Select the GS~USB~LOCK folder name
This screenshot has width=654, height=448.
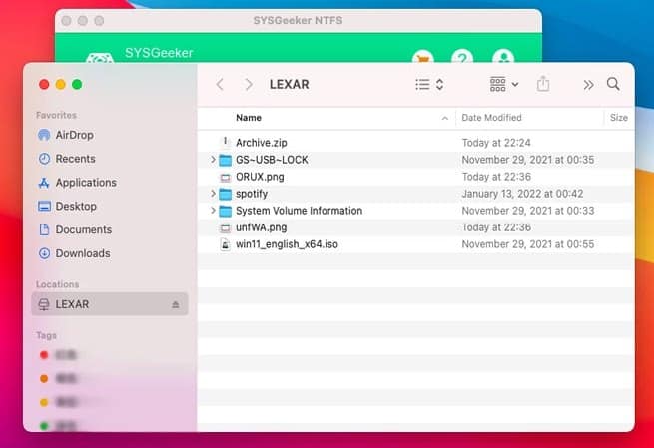point(272,160)
